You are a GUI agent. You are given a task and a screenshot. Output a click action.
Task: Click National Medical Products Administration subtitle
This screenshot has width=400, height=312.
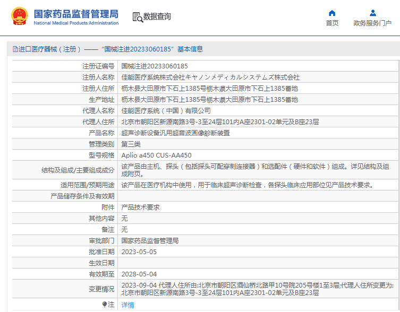[x=76, y=23]
